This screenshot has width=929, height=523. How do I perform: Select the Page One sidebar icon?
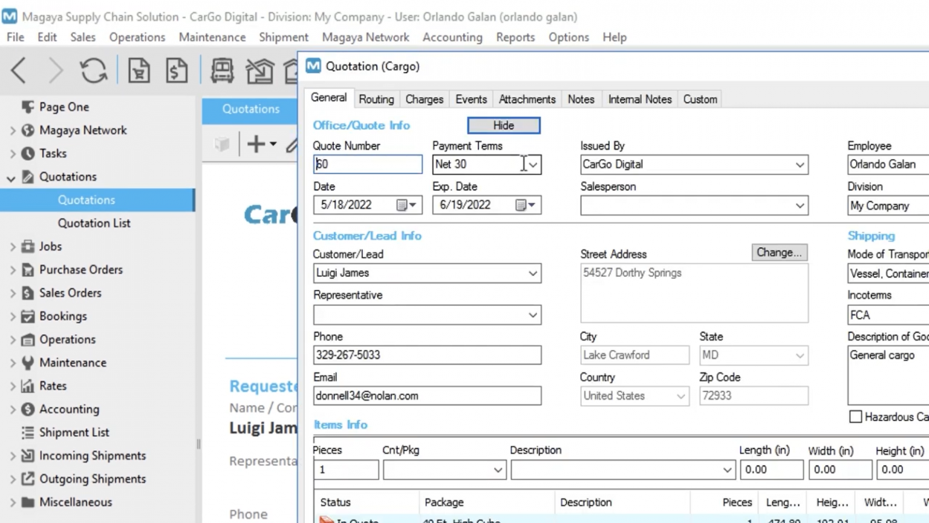(x=28, y=107)
